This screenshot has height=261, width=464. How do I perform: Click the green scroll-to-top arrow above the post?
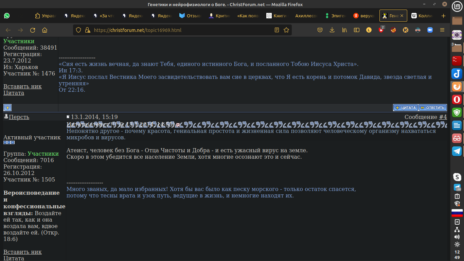(x=7, y=107)
